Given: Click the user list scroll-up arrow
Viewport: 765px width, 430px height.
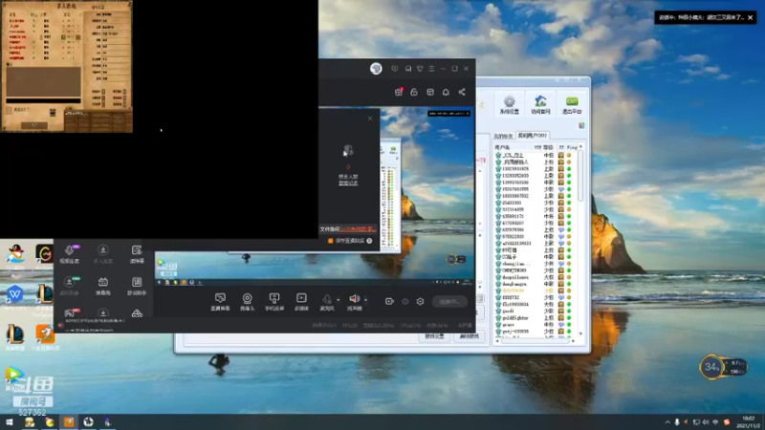Looking at the screenshot, I should [580, 146].
